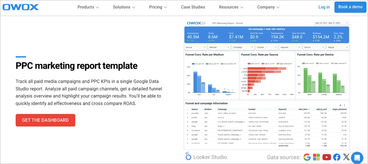The image size is (368, 164).
Task: Click the Impressions 40.5M value
Action: (193, 37)
